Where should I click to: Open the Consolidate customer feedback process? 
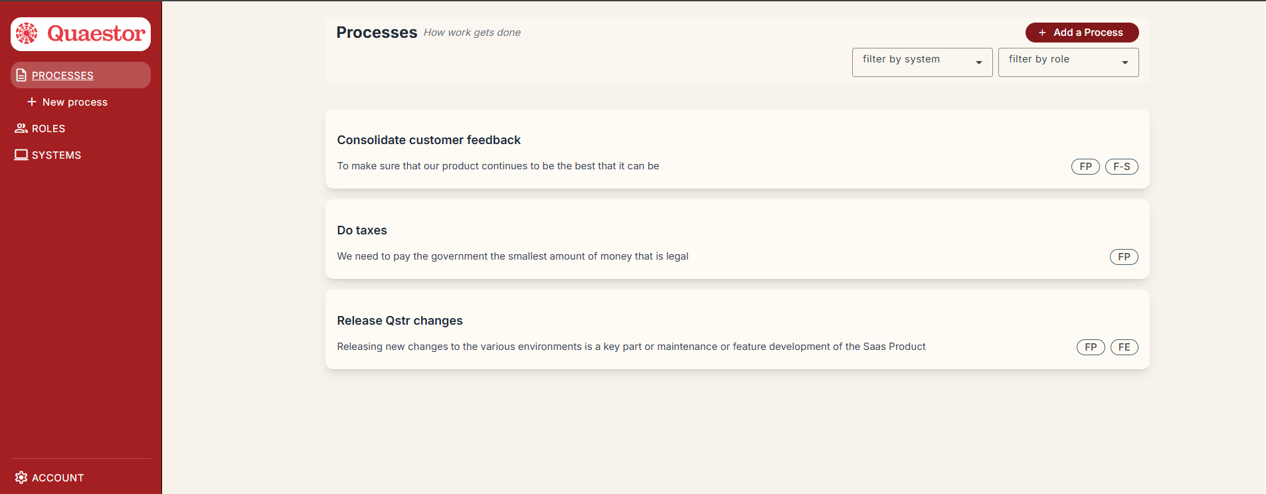pyautogui.click(x=428, y=140)
